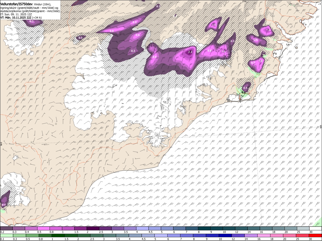Click the 0.7 precipitation value label on map
This screenshot has width=322, height=241.
(x=253, y=63)
